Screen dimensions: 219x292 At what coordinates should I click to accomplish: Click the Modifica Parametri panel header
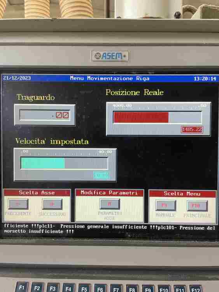coord(109,193)
